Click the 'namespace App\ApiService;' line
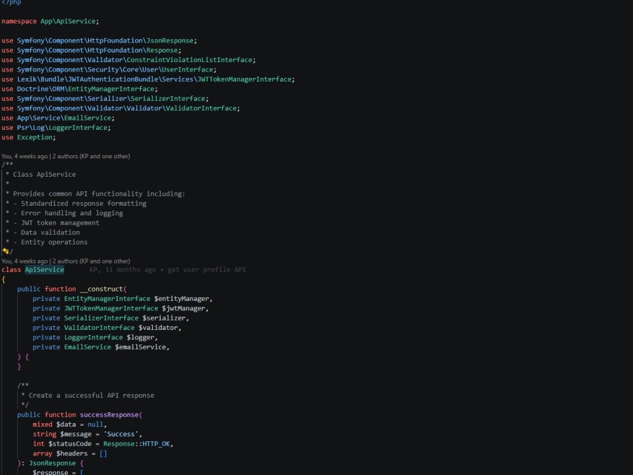This screenshot has width=633, height=475. [50, 21]
